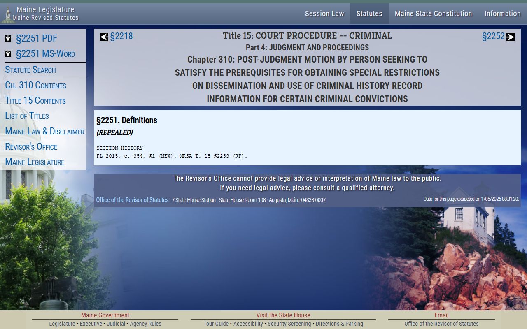Image resolution: width=527 pixels, height=329 pixels.
Task: Go to previous section §2218
Action: click(121, 36)
